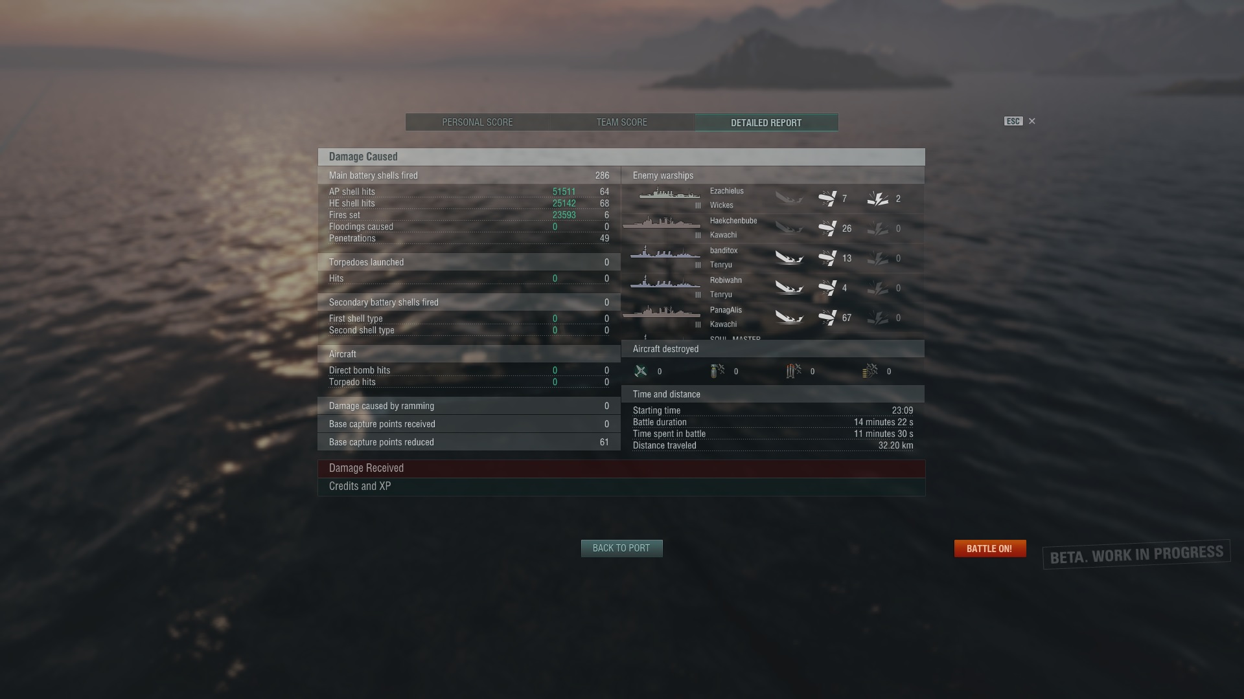Click the dive bomber destroyed icon

click(x=717, y=371)
